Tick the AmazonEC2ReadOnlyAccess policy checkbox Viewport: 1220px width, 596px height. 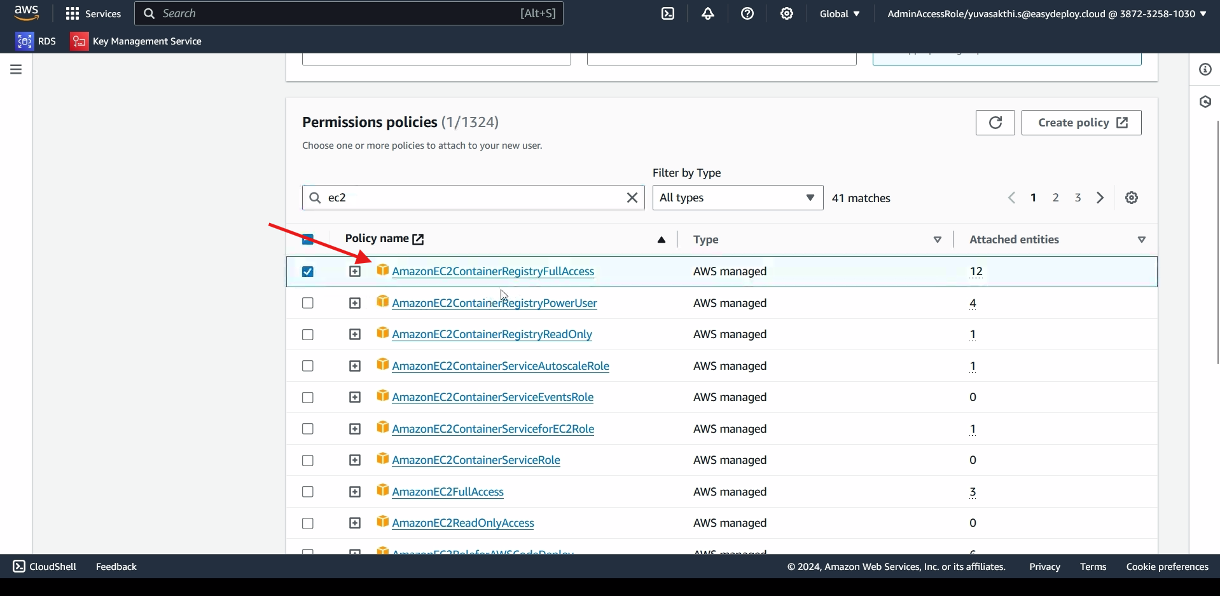[308, 524]
